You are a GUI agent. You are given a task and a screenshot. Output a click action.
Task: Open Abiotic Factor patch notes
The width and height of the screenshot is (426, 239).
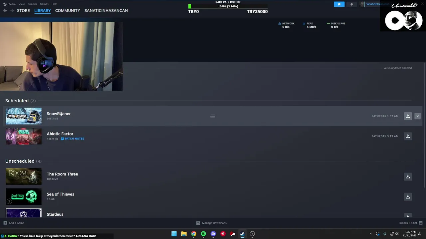pyautogui.click(x=73, y=139)
